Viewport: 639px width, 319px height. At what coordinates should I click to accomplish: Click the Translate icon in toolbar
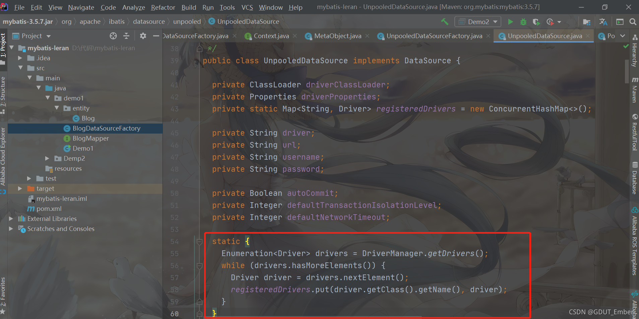(x=603, y=22)
